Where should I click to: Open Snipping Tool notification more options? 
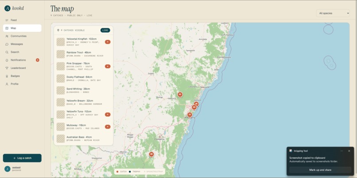tap(342, 151)
